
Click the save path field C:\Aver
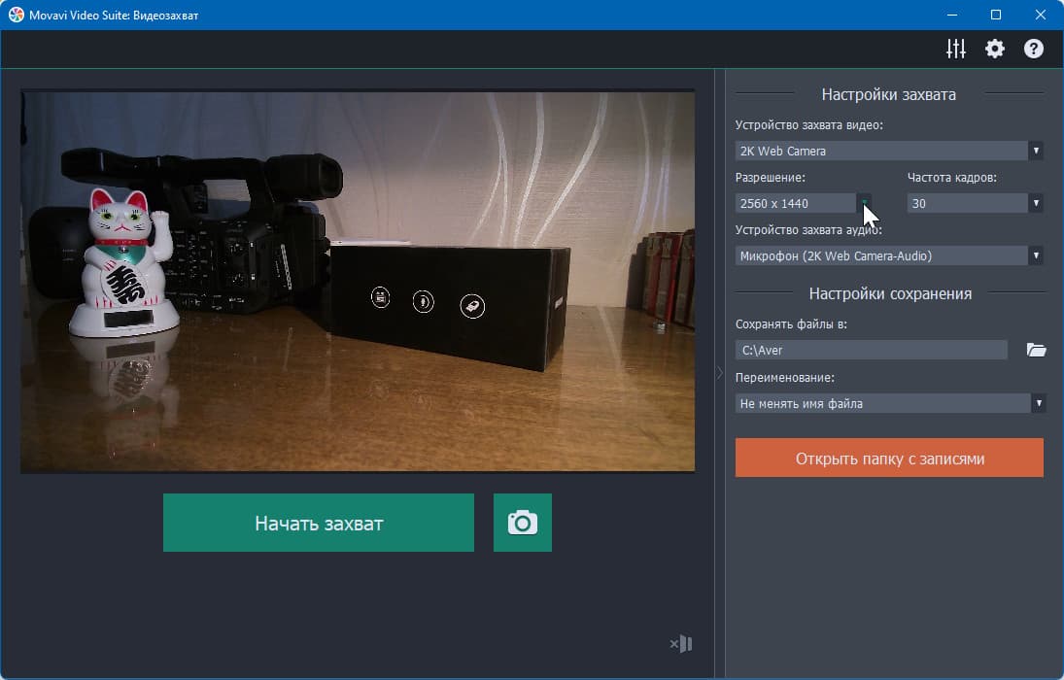pos(872,350)
